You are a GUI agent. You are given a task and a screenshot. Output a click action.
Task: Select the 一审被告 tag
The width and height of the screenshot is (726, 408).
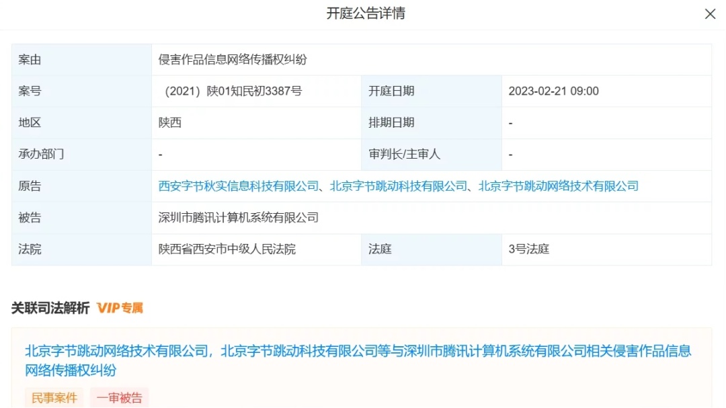pyautogui.click(x=120, y=398)
